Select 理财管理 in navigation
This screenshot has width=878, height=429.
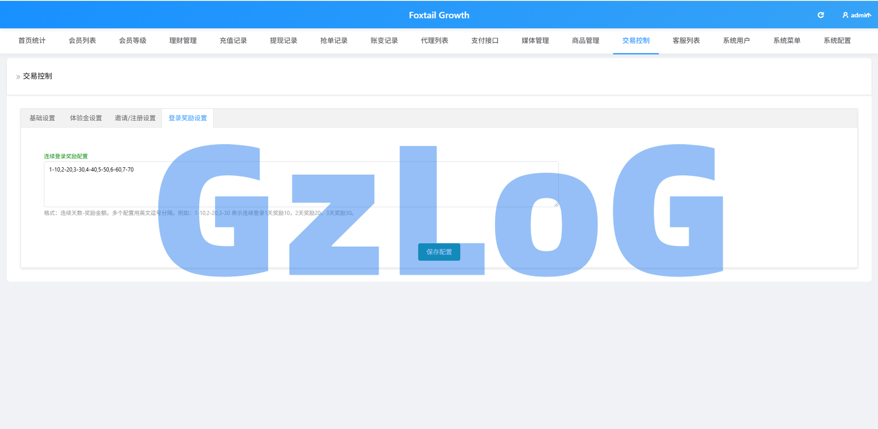183,41
